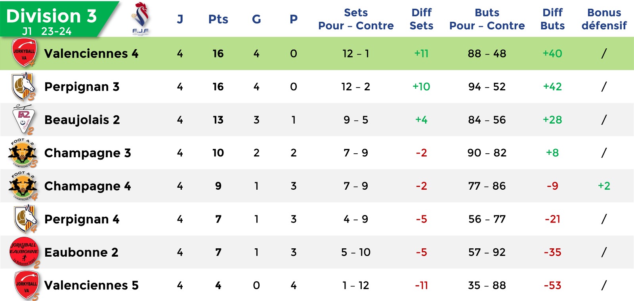The width and height of the screenshot is (634, 301).
Task: Click the Bonus défensif column header
Action: coord(604,19)
